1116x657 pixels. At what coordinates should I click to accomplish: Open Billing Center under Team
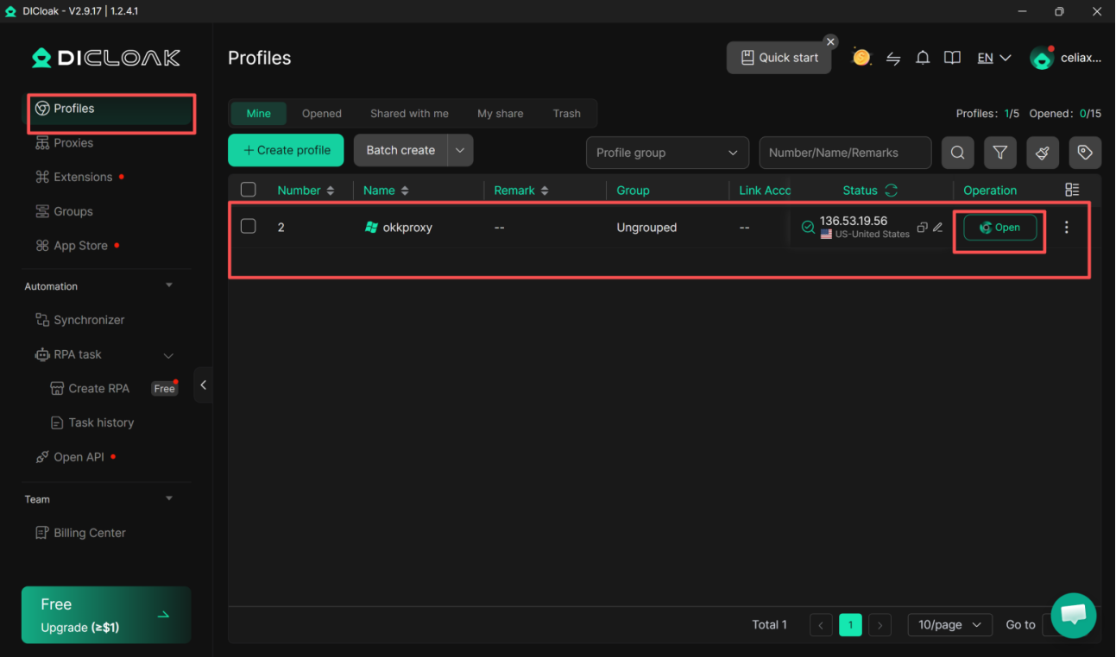click(x=81, y=533)
